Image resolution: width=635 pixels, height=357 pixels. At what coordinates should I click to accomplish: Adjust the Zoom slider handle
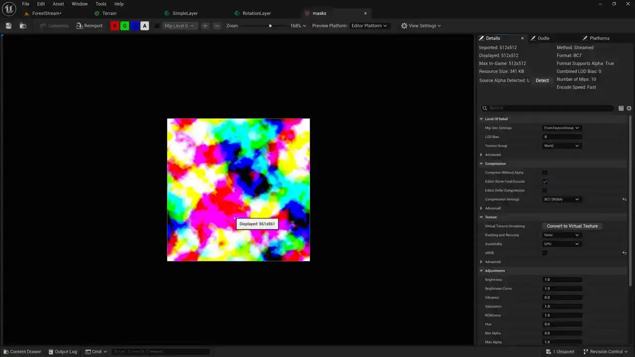point(270,26)
